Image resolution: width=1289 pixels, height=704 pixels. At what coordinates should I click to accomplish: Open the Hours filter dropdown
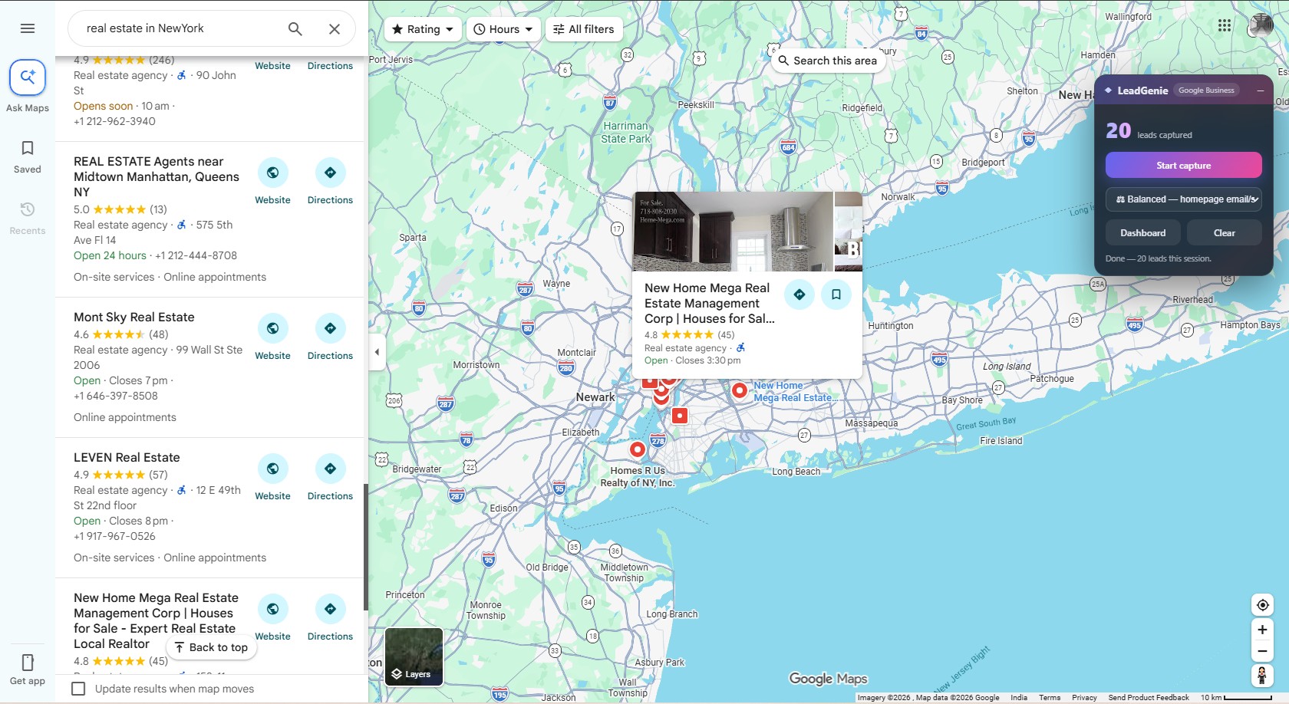(x=503, y=29)
